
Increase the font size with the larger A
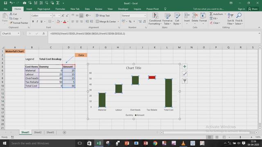[x=63, y=16]
